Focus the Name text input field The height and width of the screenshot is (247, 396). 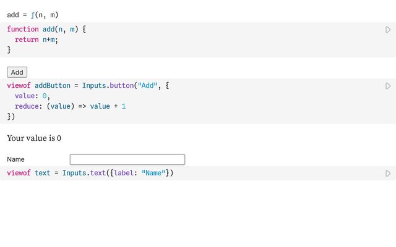(x=127, y=159)
